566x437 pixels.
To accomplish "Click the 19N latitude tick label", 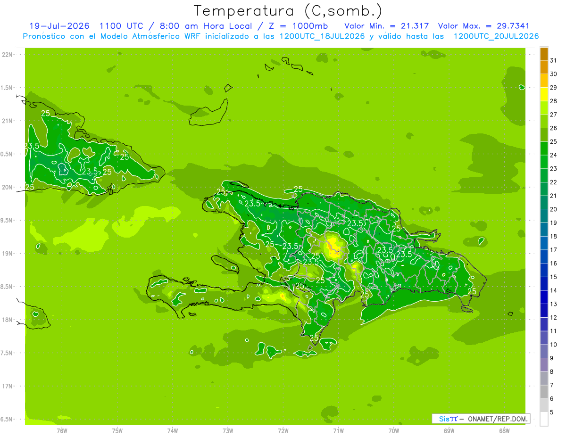I will tap(7, 254).
